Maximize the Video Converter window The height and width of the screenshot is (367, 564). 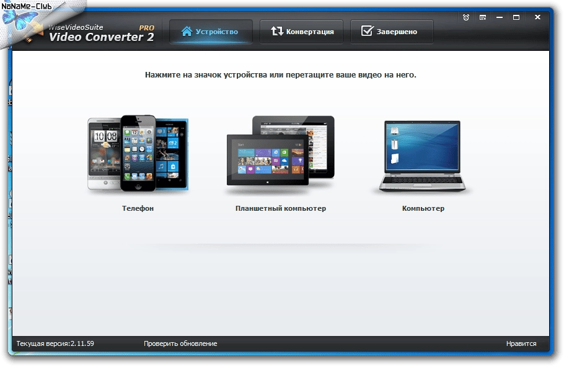[x=516, y=17]
